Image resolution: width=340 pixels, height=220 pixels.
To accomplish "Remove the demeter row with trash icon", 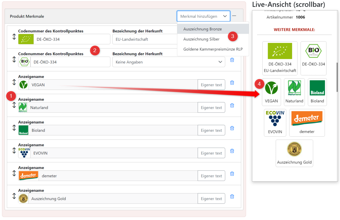I will click(232, 174).
